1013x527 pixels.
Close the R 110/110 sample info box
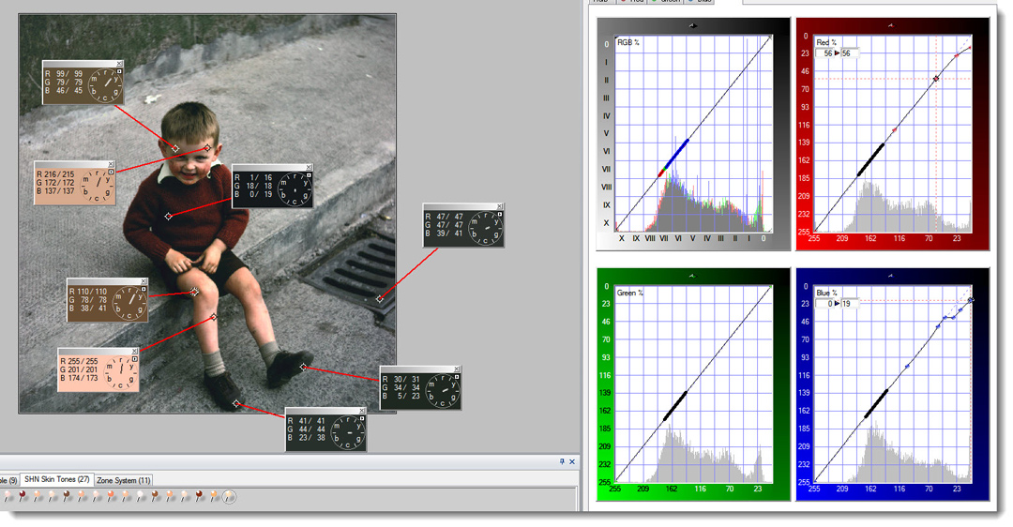click(144, 281)
